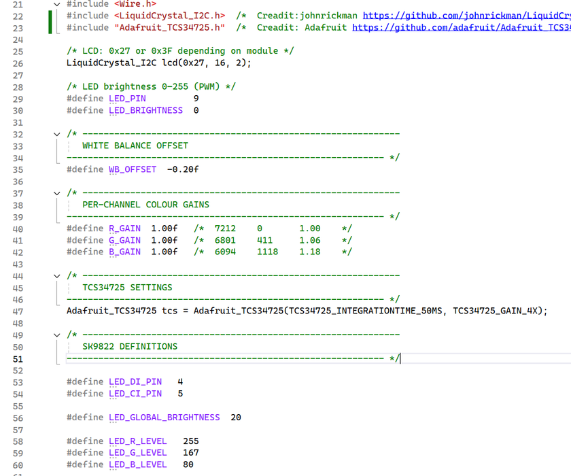Click the green modified-lines gutter indicator
Image resolution: width=571 pixels, height=476 pixels.
coord(49,21)
